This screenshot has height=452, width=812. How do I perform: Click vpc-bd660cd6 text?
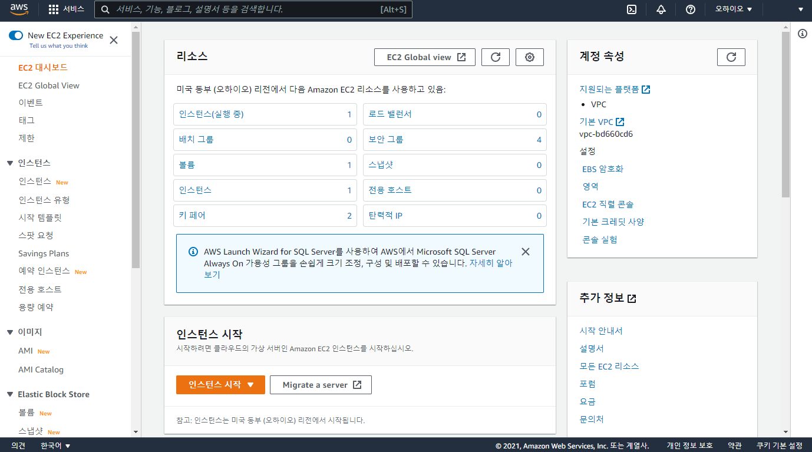pos(606,134)
